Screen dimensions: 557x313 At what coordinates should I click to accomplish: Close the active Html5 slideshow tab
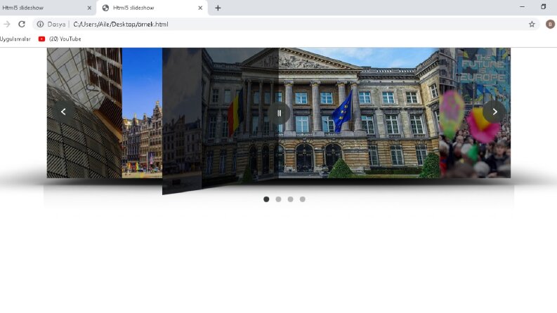pos(200,8)
